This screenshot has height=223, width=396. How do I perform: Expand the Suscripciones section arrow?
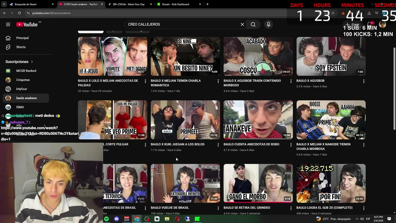tap(32, 62)
